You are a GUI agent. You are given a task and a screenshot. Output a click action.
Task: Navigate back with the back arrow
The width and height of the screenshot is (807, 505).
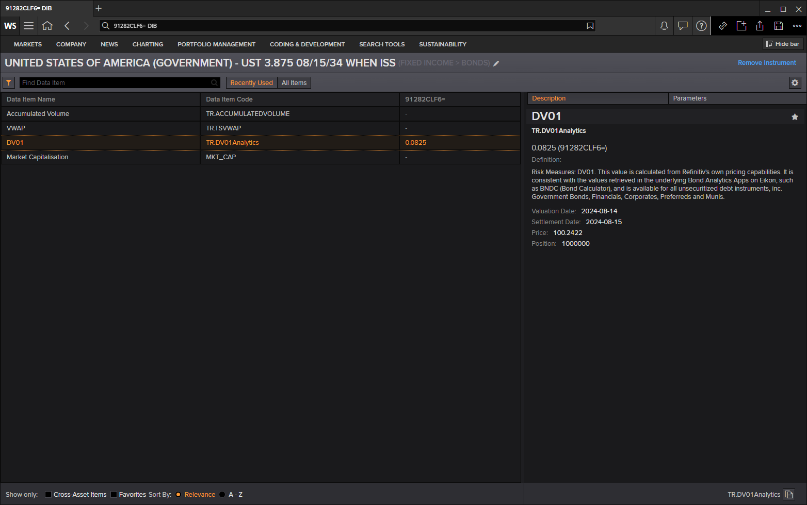67,26
